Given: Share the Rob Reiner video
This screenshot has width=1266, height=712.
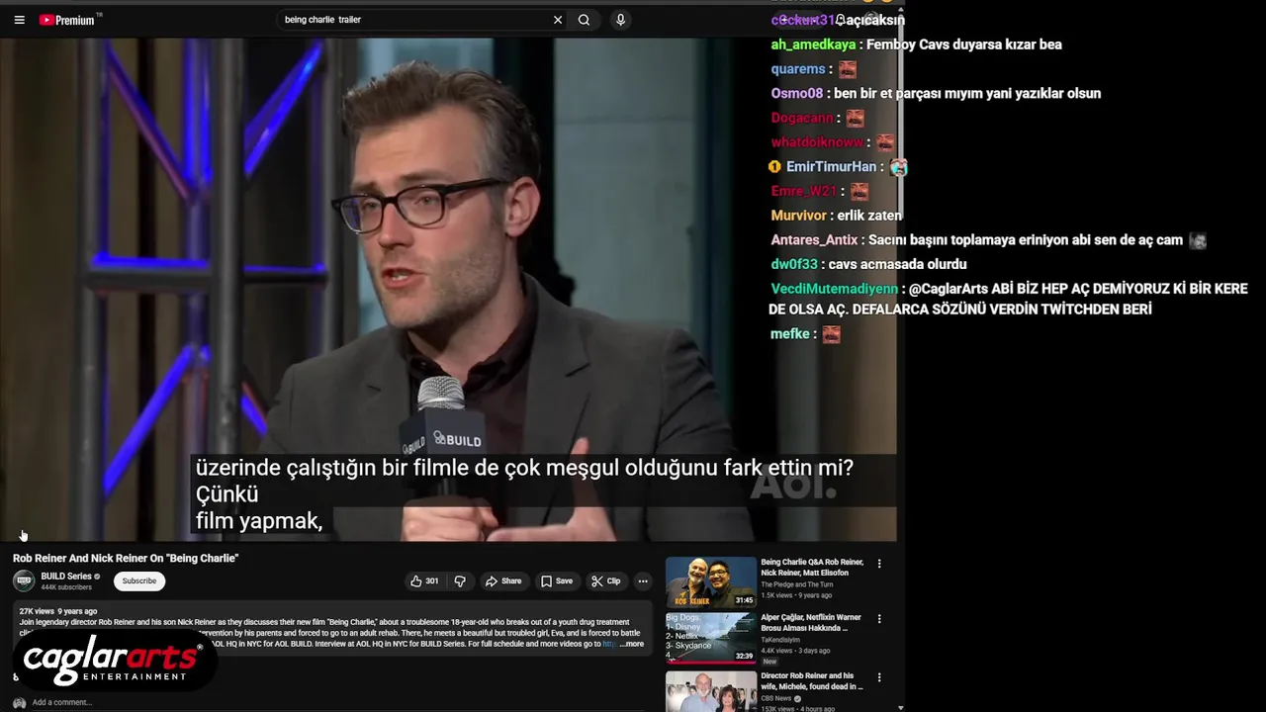Looking at the screenshot, I should 503,581.
